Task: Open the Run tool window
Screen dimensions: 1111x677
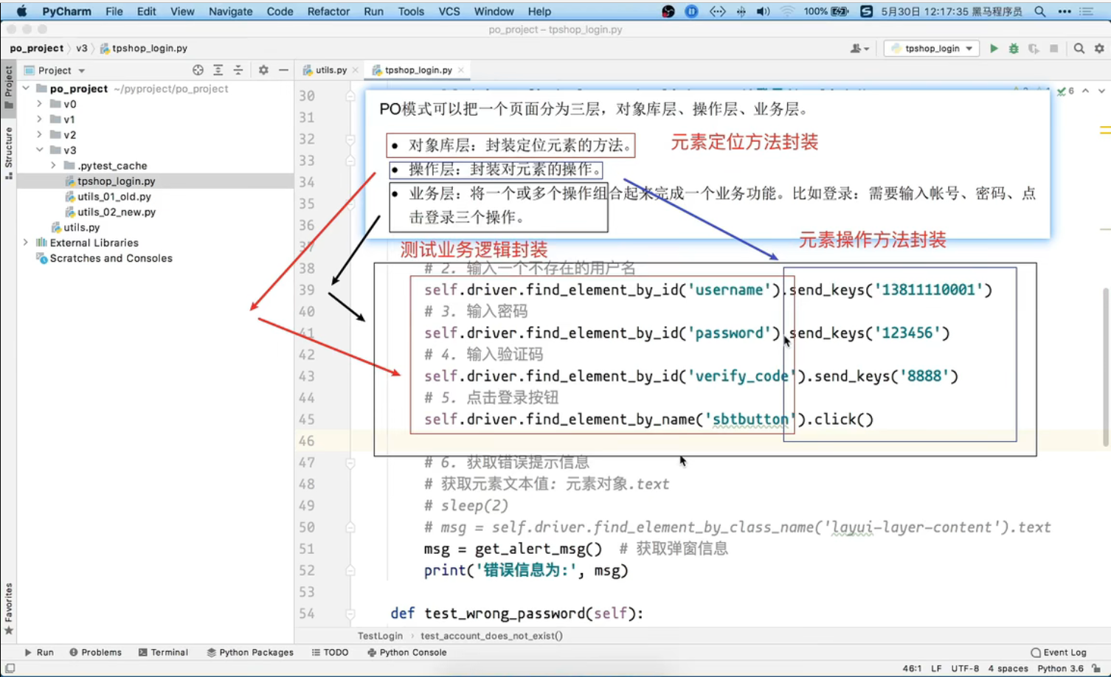Action: [x=39, y=653]
